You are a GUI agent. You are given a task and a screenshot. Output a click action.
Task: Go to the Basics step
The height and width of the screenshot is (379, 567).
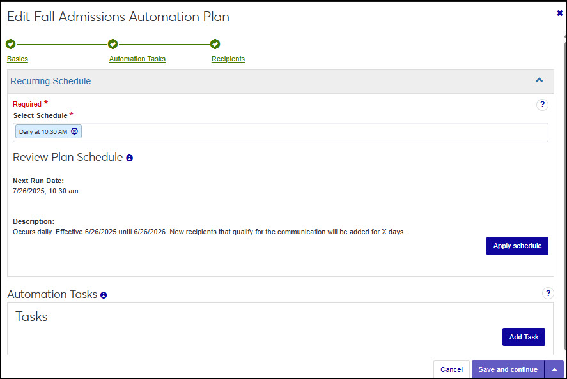pyautogui.click(x=17, y=59)
